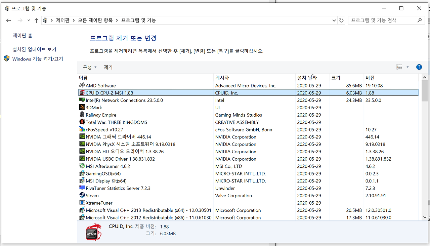430x246 pixels.
Task: Click the refresh button next to address bar
Action: pos(342,20)
